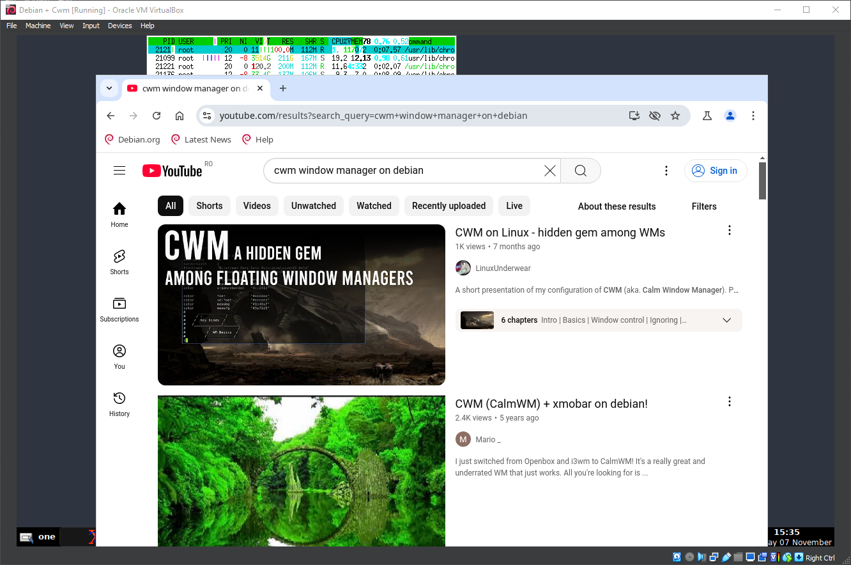Select Shorts in the YouTube sidebar
Screen dimensions: 851x565
[119, 261]
